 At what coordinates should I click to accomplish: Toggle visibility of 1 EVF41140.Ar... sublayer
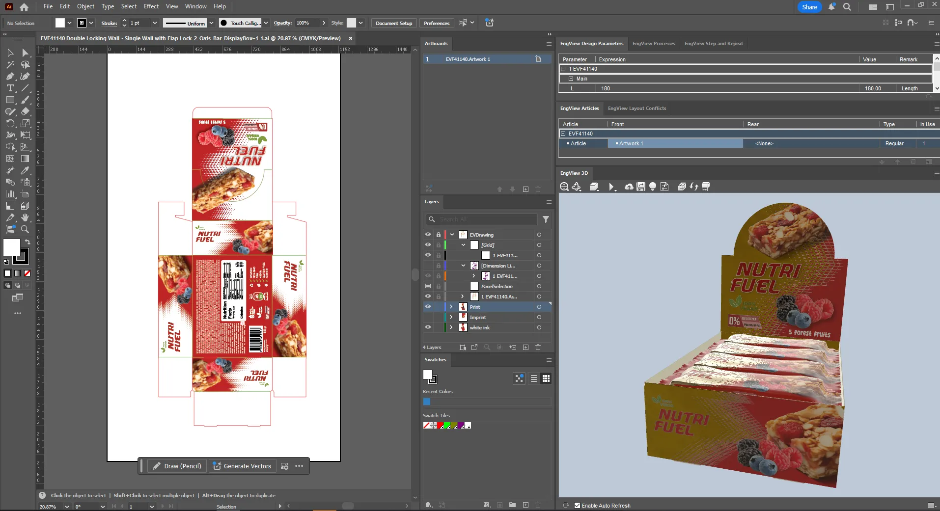tap(428, 296)
